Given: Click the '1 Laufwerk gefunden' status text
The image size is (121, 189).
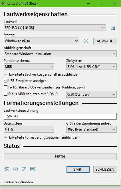Looking at the screenshot, I should pyautogui.click(x=17, y=182).
